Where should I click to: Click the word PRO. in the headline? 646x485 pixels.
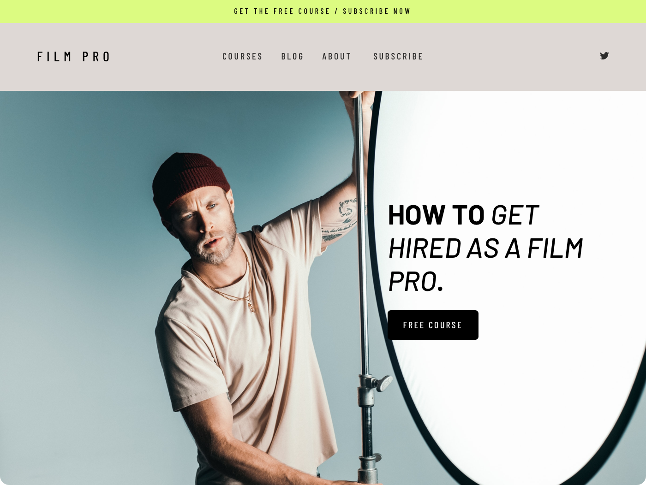[416, 282]
